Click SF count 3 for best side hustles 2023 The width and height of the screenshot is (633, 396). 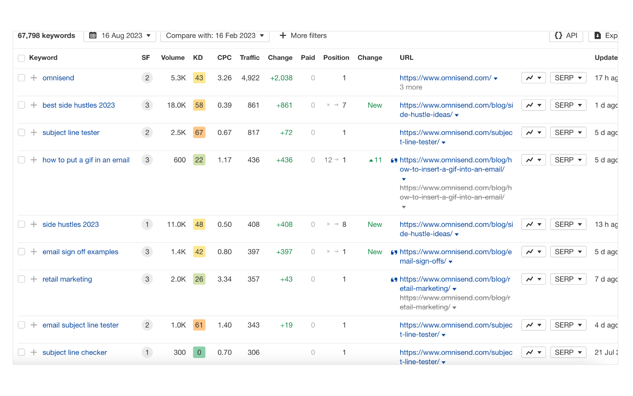[x=147, y=105]
